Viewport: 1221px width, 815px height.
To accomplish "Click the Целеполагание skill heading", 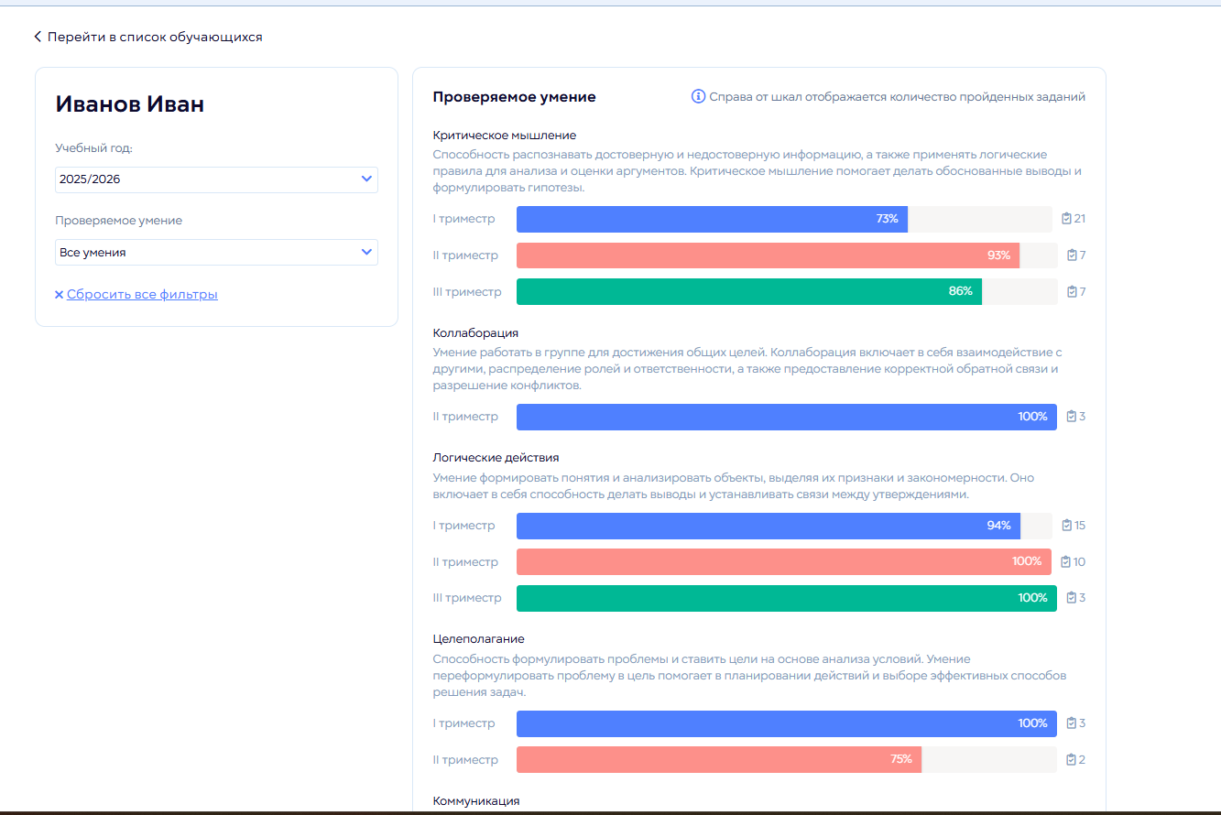I will [479, 639].
